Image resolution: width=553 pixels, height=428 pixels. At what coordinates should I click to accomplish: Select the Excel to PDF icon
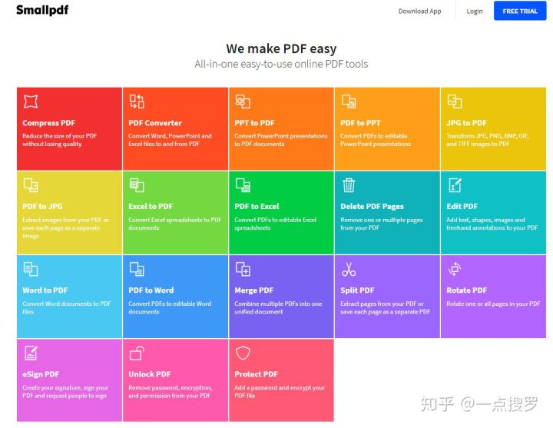pyautogui.click(x=137, y=185)
